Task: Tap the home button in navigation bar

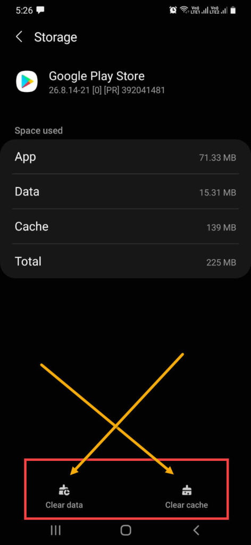Action: (125, 530)
